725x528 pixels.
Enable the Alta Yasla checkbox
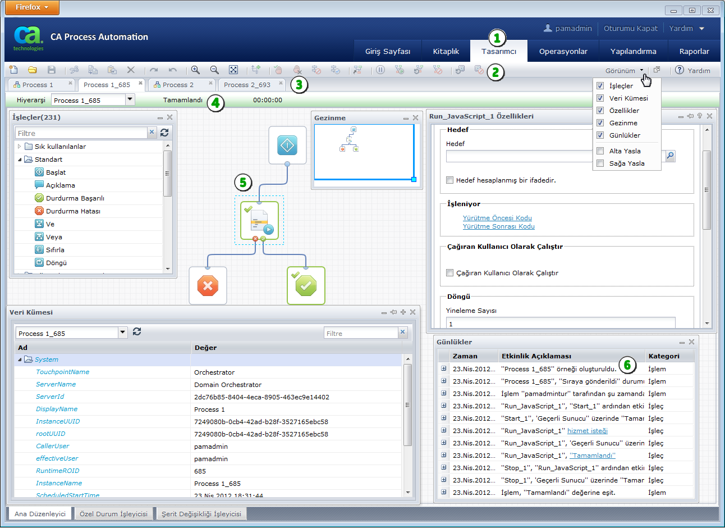[600, 151]
